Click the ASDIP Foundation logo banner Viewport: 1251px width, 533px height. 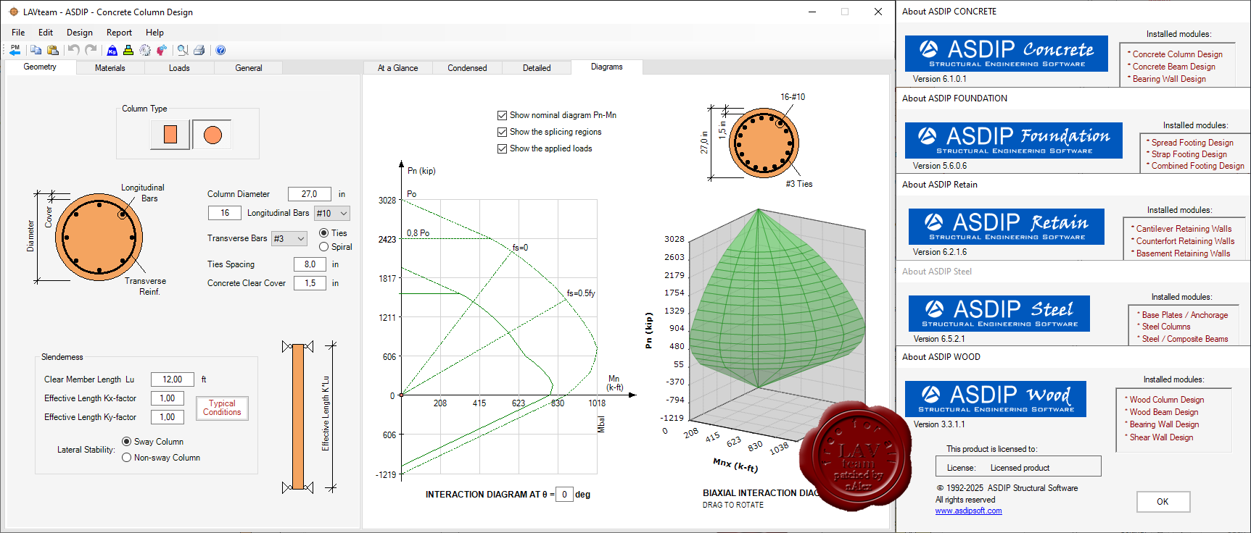pos(1014,140)
